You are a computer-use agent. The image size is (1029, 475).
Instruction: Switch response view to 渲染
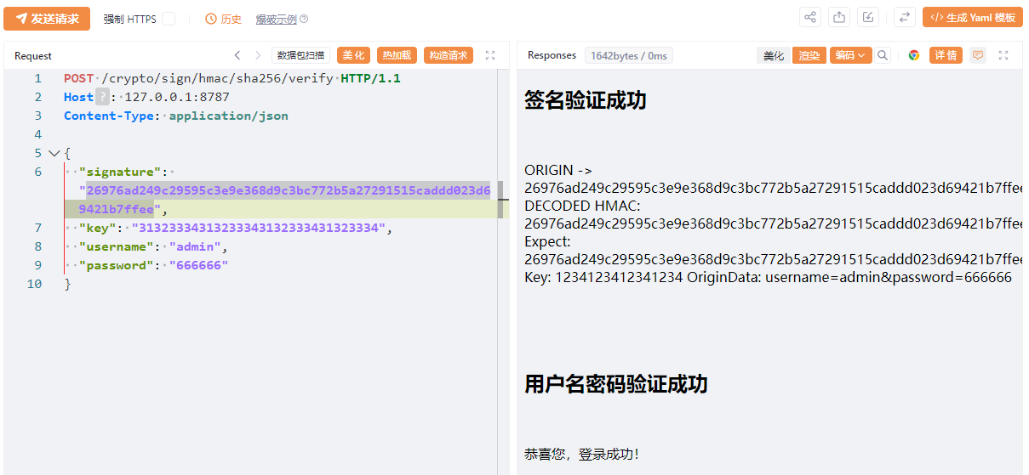tap(809, 55)
